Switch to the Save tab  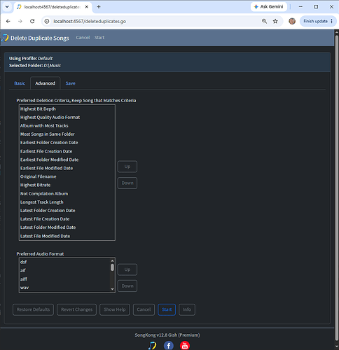[x=70, y=83]
